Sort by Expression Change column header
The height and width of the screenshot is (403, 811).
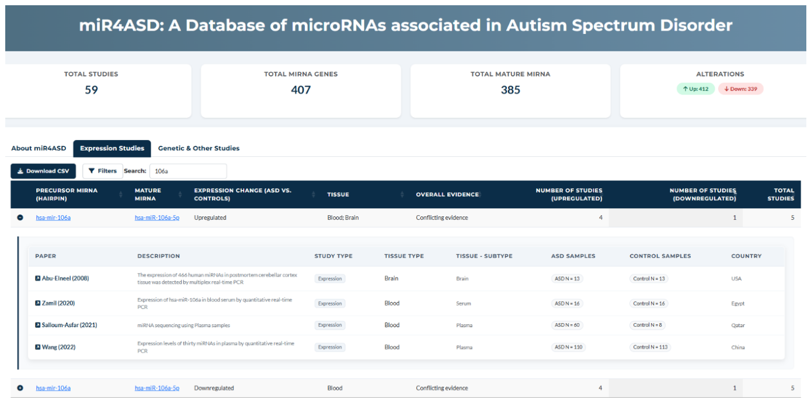coord(255,194)
